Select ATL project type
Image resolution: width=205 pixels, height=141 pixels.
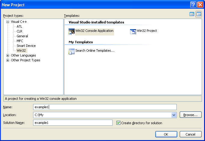[x=19, y=26]
